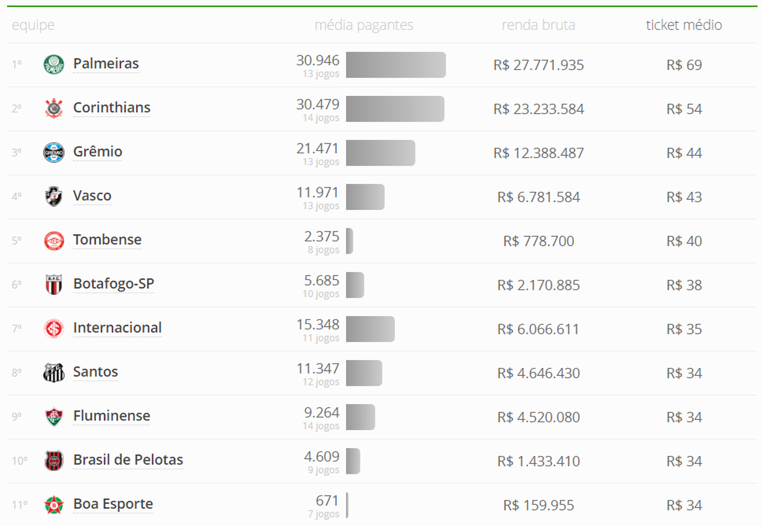Click Palmeiras average attendance bar
The height and width of the screenshot is (526, 763).
pos(396,65)
